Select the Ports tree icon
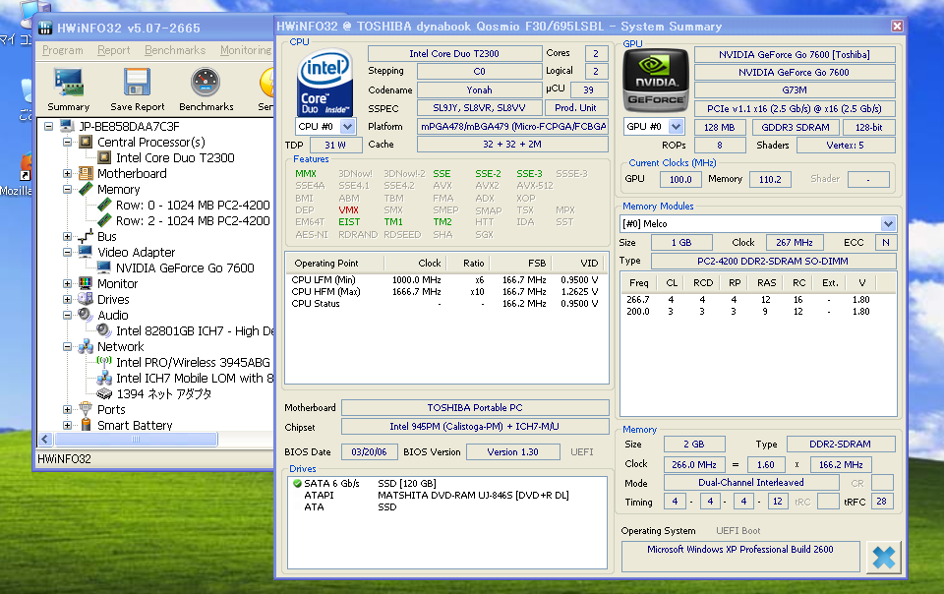The height and width of the screenshot is (594, 944). click(x=86, y=409)
